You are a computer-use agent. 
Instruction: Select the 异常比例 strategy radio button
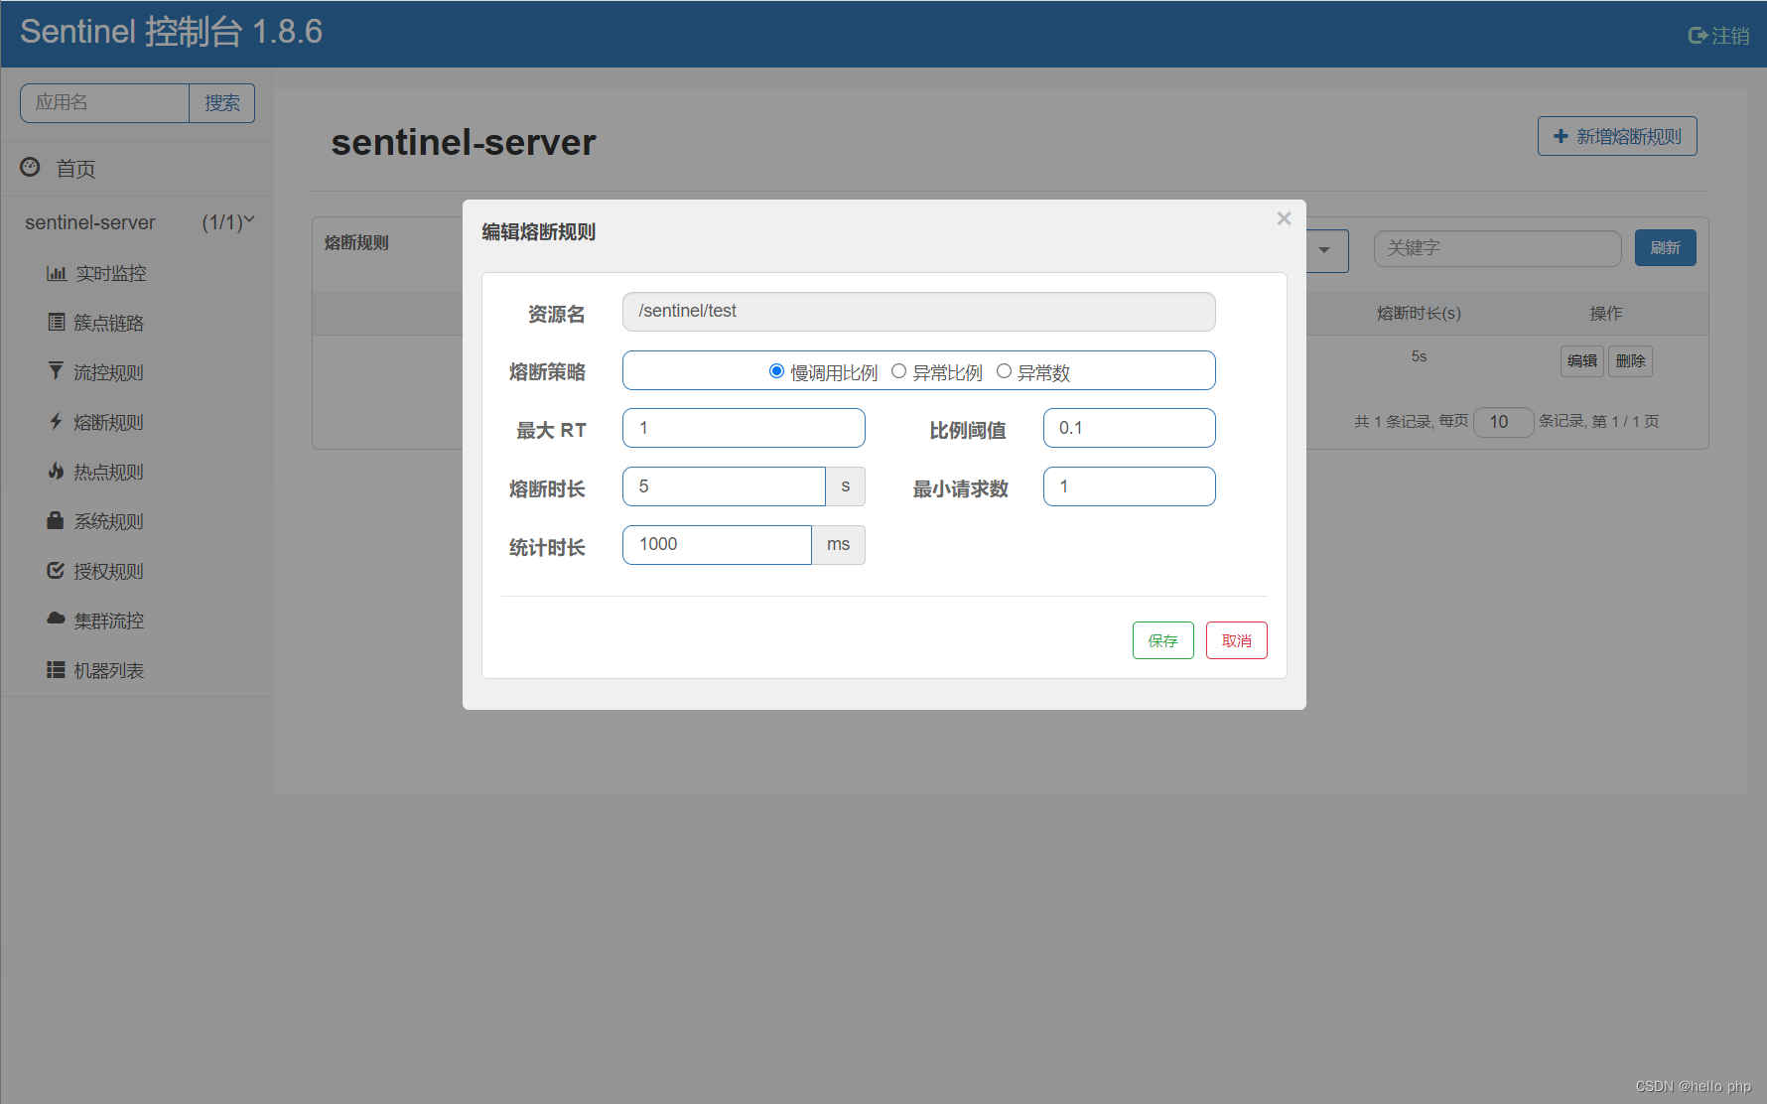(898, 371)
